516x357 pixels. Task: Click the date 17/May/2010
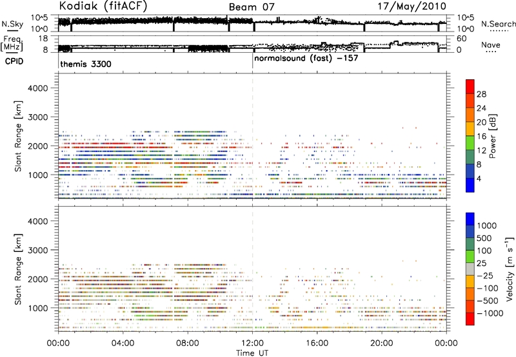coord(412,6)
